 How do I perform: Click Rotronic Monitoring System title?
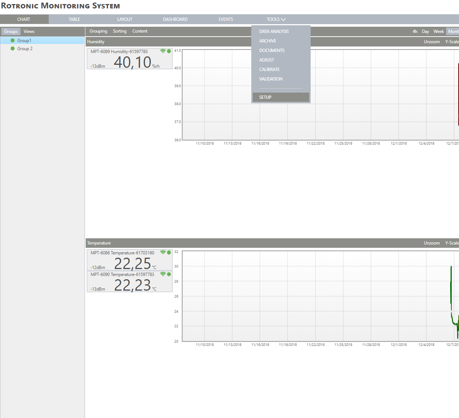click(60, 6)
